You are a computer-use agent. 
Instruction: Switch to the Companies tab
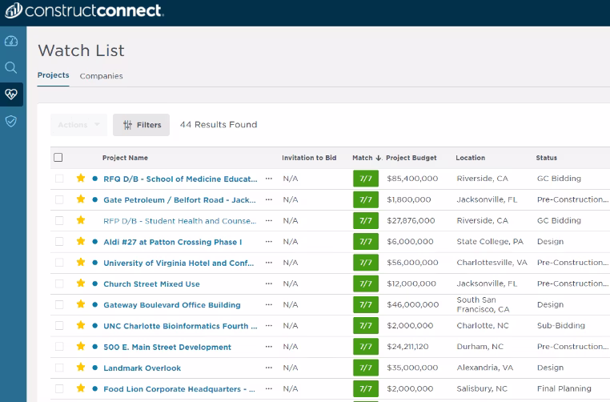click(x=101, y=76)
